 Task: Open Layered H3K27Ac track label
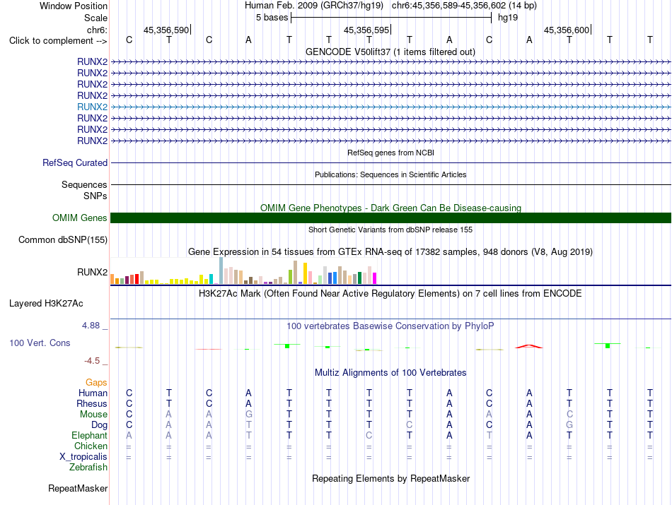click(x=46, y=304)
